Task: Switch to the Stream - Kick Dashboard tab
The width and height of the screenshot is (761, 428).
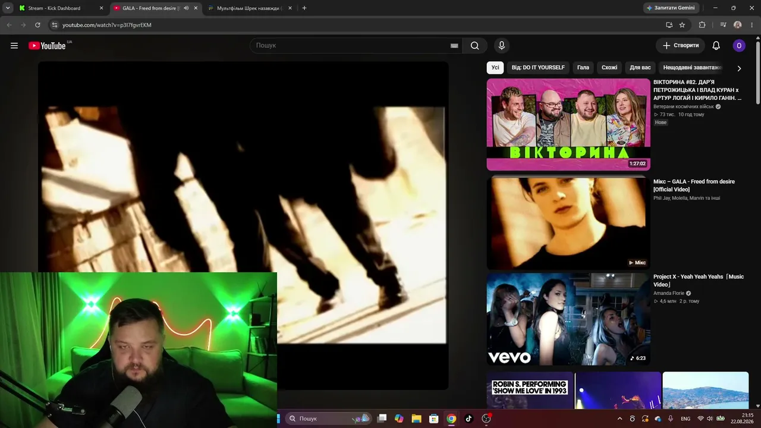Action: (x=61, y=8)
